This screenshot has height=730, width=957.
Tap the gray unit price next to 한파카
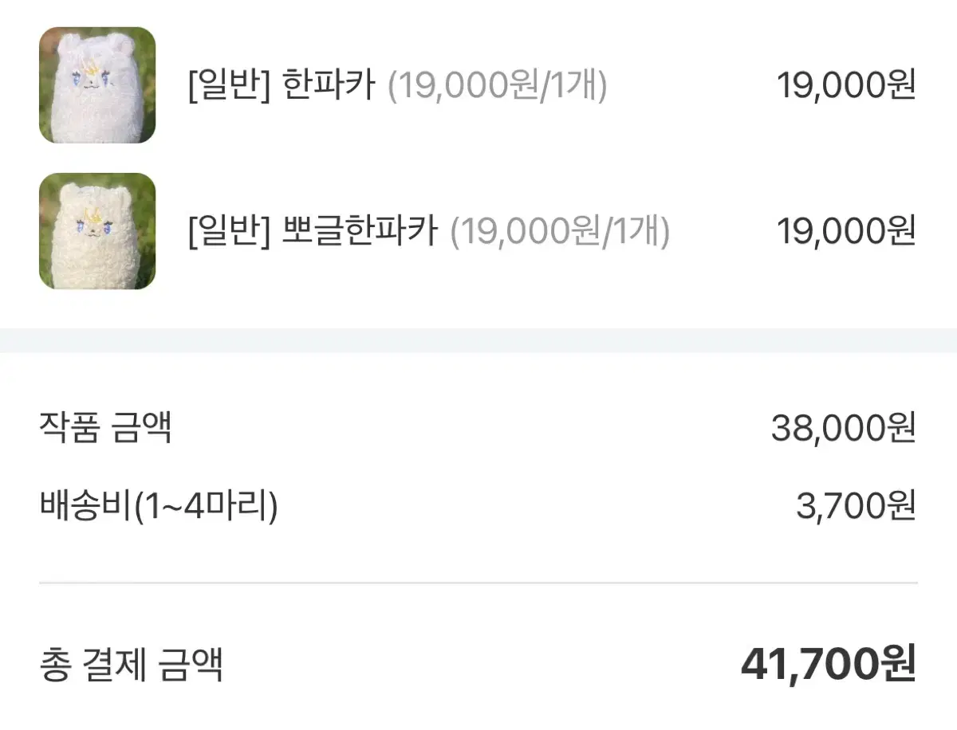coord(498,85)
